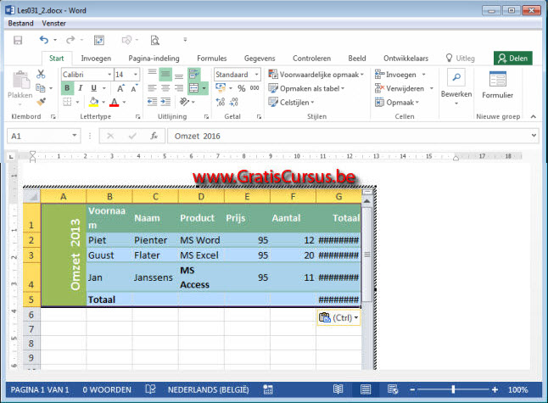
Task: Adjust the zoom slider handle
Action: (453, 389)
